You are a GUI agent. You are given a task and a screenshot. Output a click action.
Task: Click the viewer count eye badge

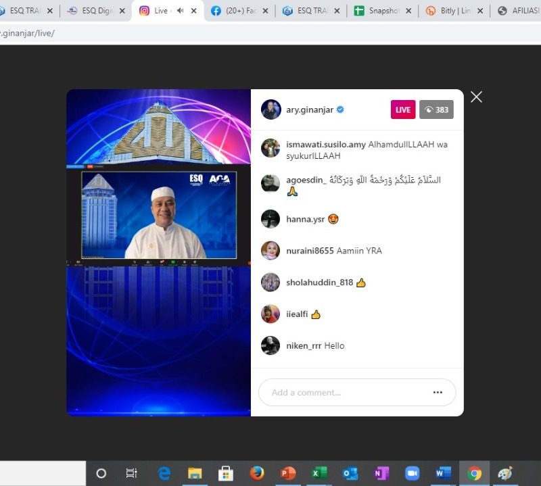pos(436,110)
